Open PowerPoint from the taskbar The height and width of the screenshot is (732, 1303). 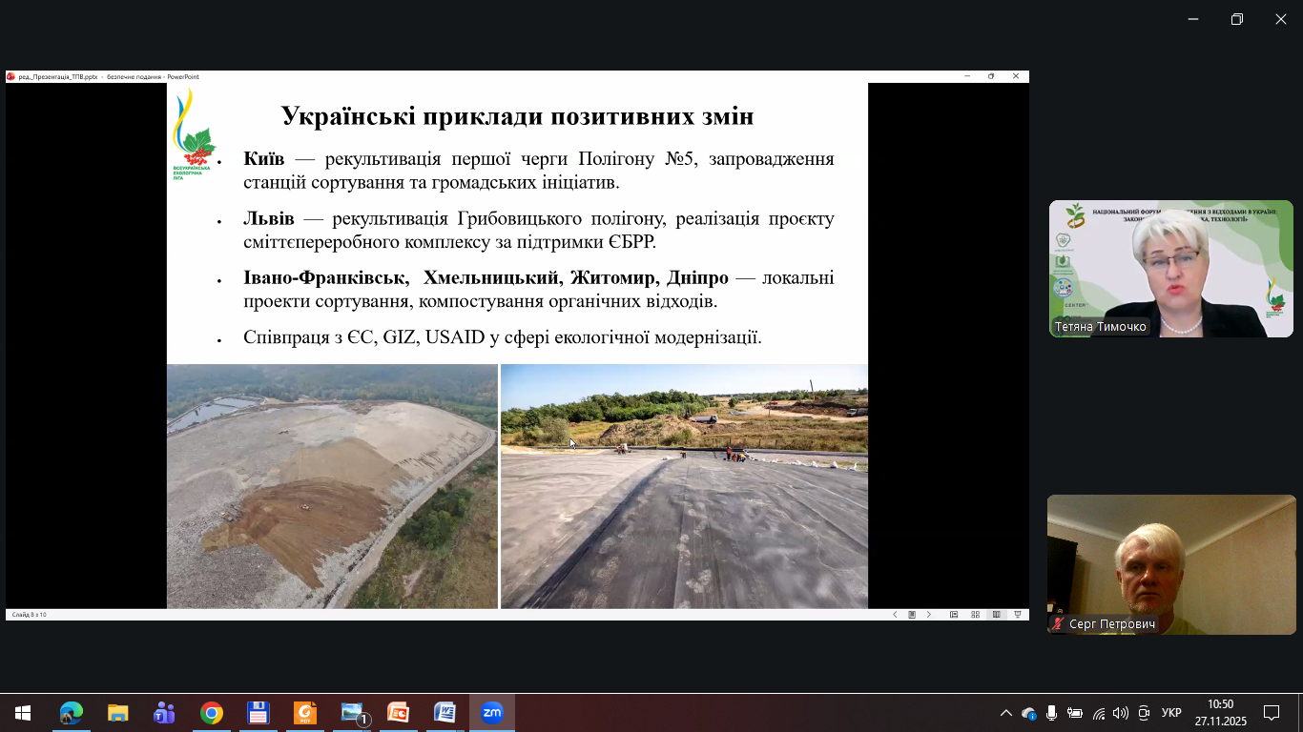pos(398,713)
